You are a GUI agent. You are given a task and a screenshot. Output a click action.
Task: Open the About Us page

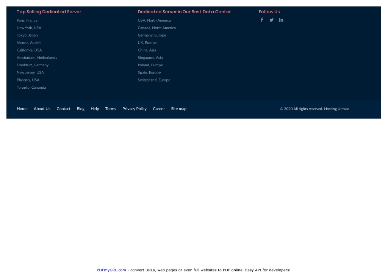point(42,109)
